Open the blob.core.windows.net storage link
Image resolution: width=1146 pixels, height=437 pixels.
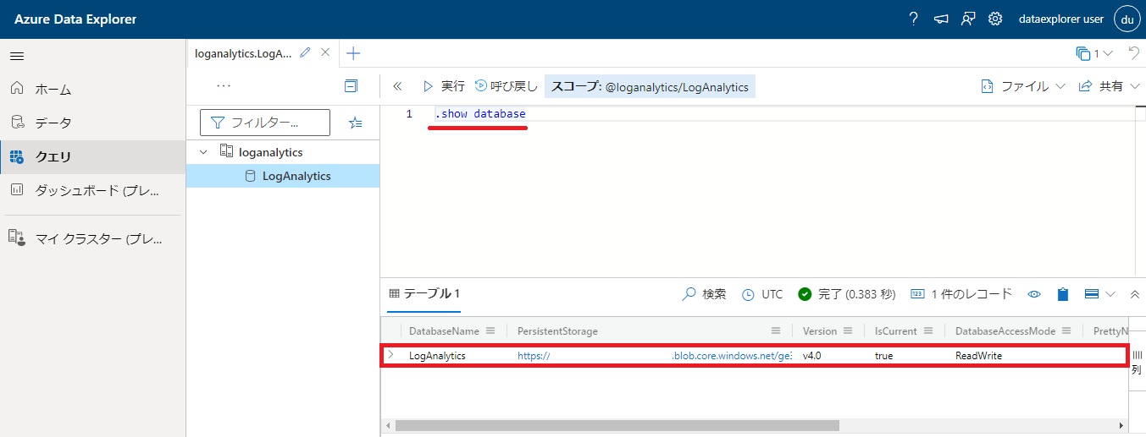tap(654, 356)
